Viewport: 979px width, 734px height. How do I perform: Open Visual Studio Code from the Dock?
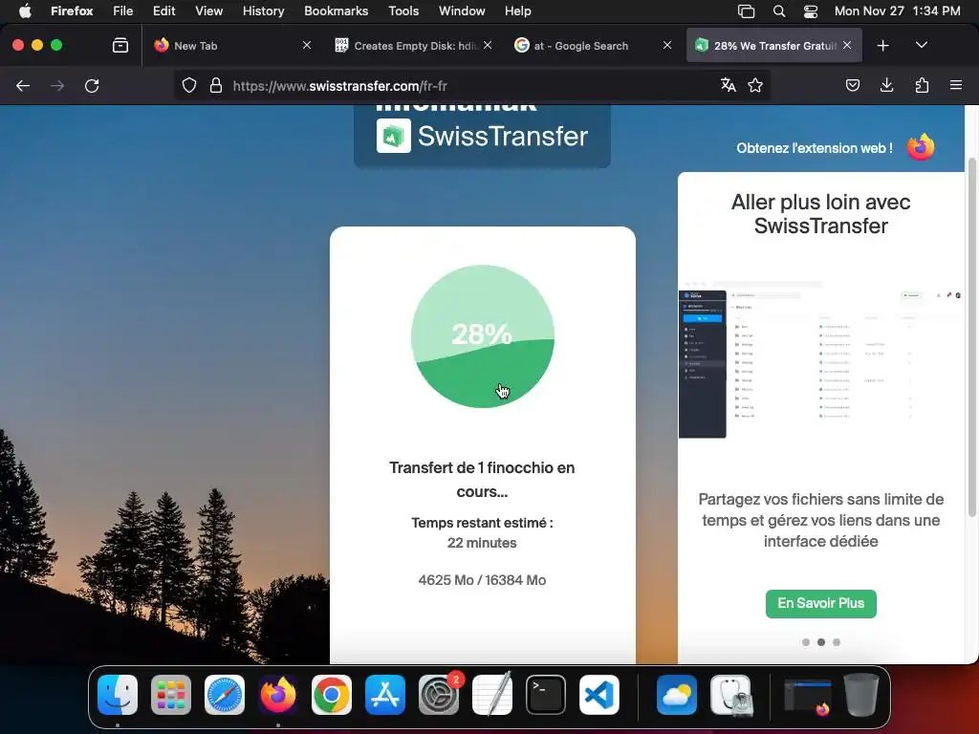tap(599, 695)
